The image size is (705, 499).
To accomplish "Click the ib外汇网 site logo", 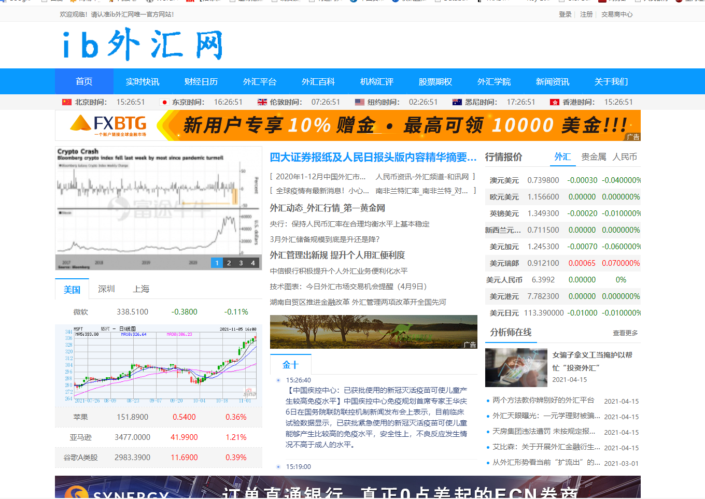I will (143, 45).
